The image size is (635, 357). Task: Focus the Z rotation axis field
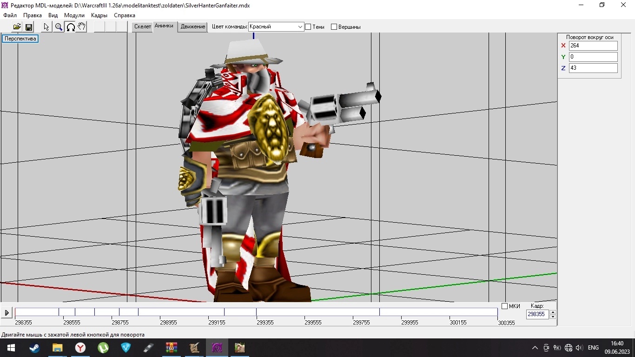(593, 68)
